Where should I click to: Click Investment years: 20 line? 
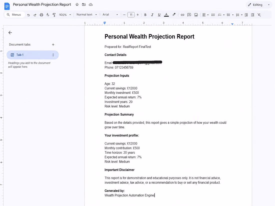118,102
